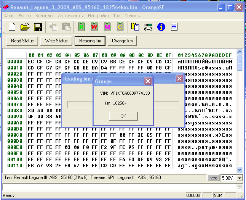Click the first byte EC in row 00000
The image size is (246, 200).
tap(31, 61)
